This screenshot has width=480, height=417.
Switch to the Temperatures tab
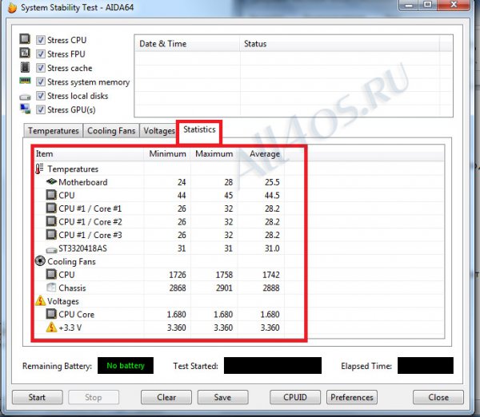54,131
